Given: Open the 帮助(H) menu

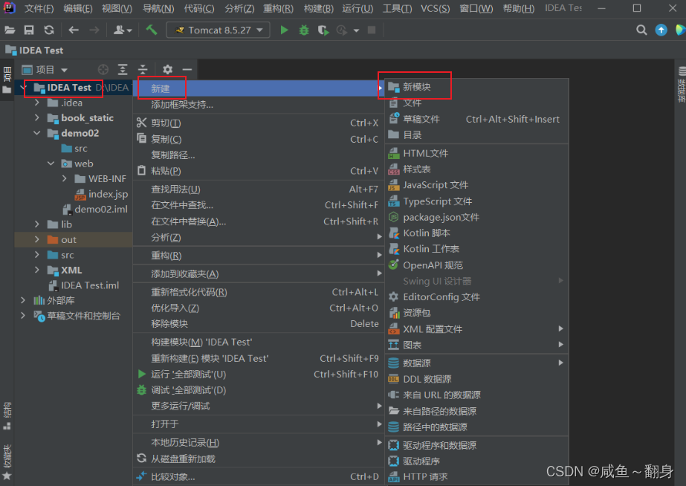Looking at the screenshot, I should tap(519, 8).
